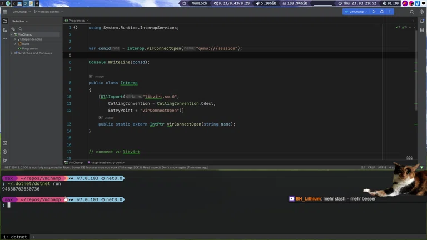Image resolution: width=427 pixels, height=240 pixels.
Task: Click Manage SDK link in notification
Action: point(131,167)
